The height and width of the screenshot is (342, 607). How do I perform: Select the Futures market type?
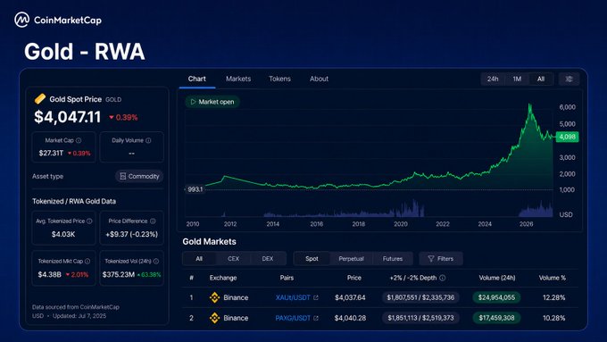(393, 259)
